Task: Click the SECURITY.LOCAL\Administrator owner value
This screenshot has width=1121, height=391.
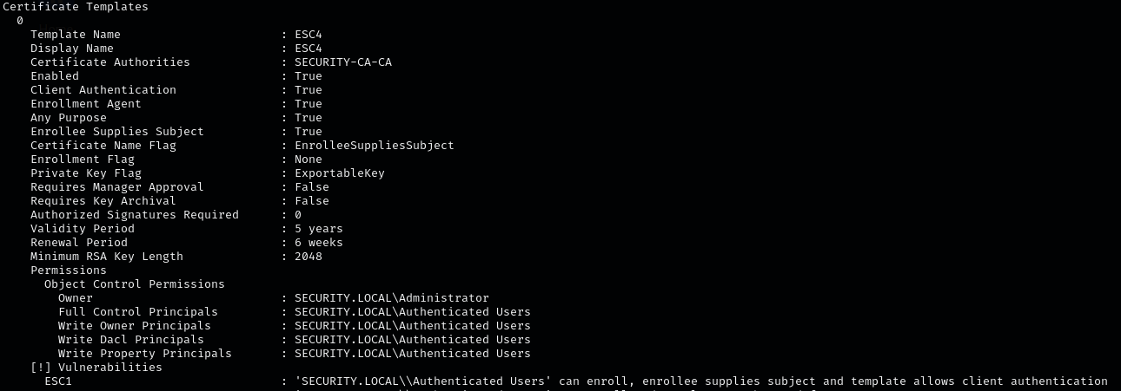Action: (x=391, y=298)
